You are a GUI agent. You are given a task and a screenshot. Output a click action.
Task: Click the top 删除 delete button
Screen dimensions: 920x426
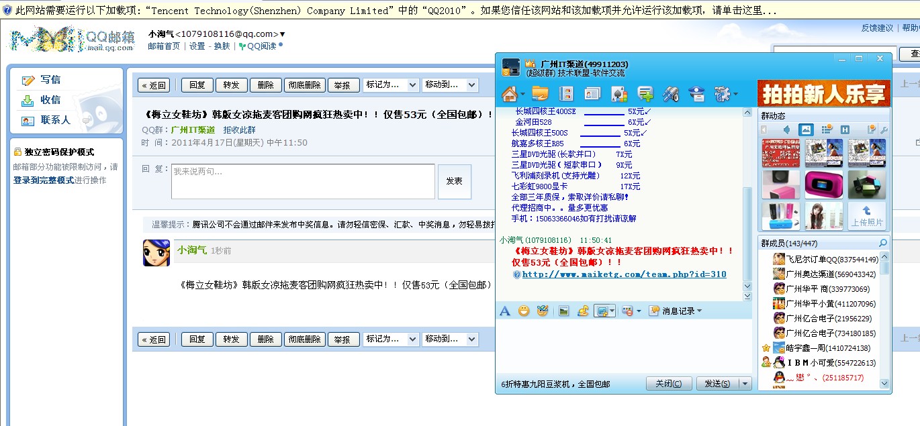point(266,85)
